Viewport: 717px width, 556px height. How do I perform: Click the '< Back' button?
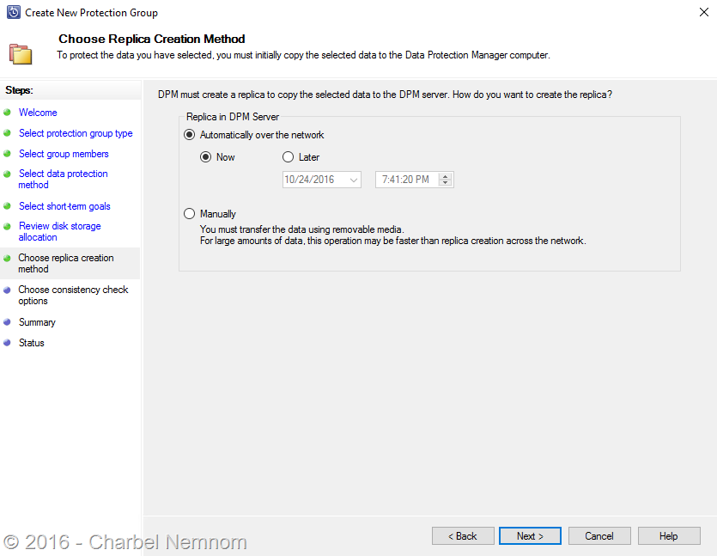[463, 536]
